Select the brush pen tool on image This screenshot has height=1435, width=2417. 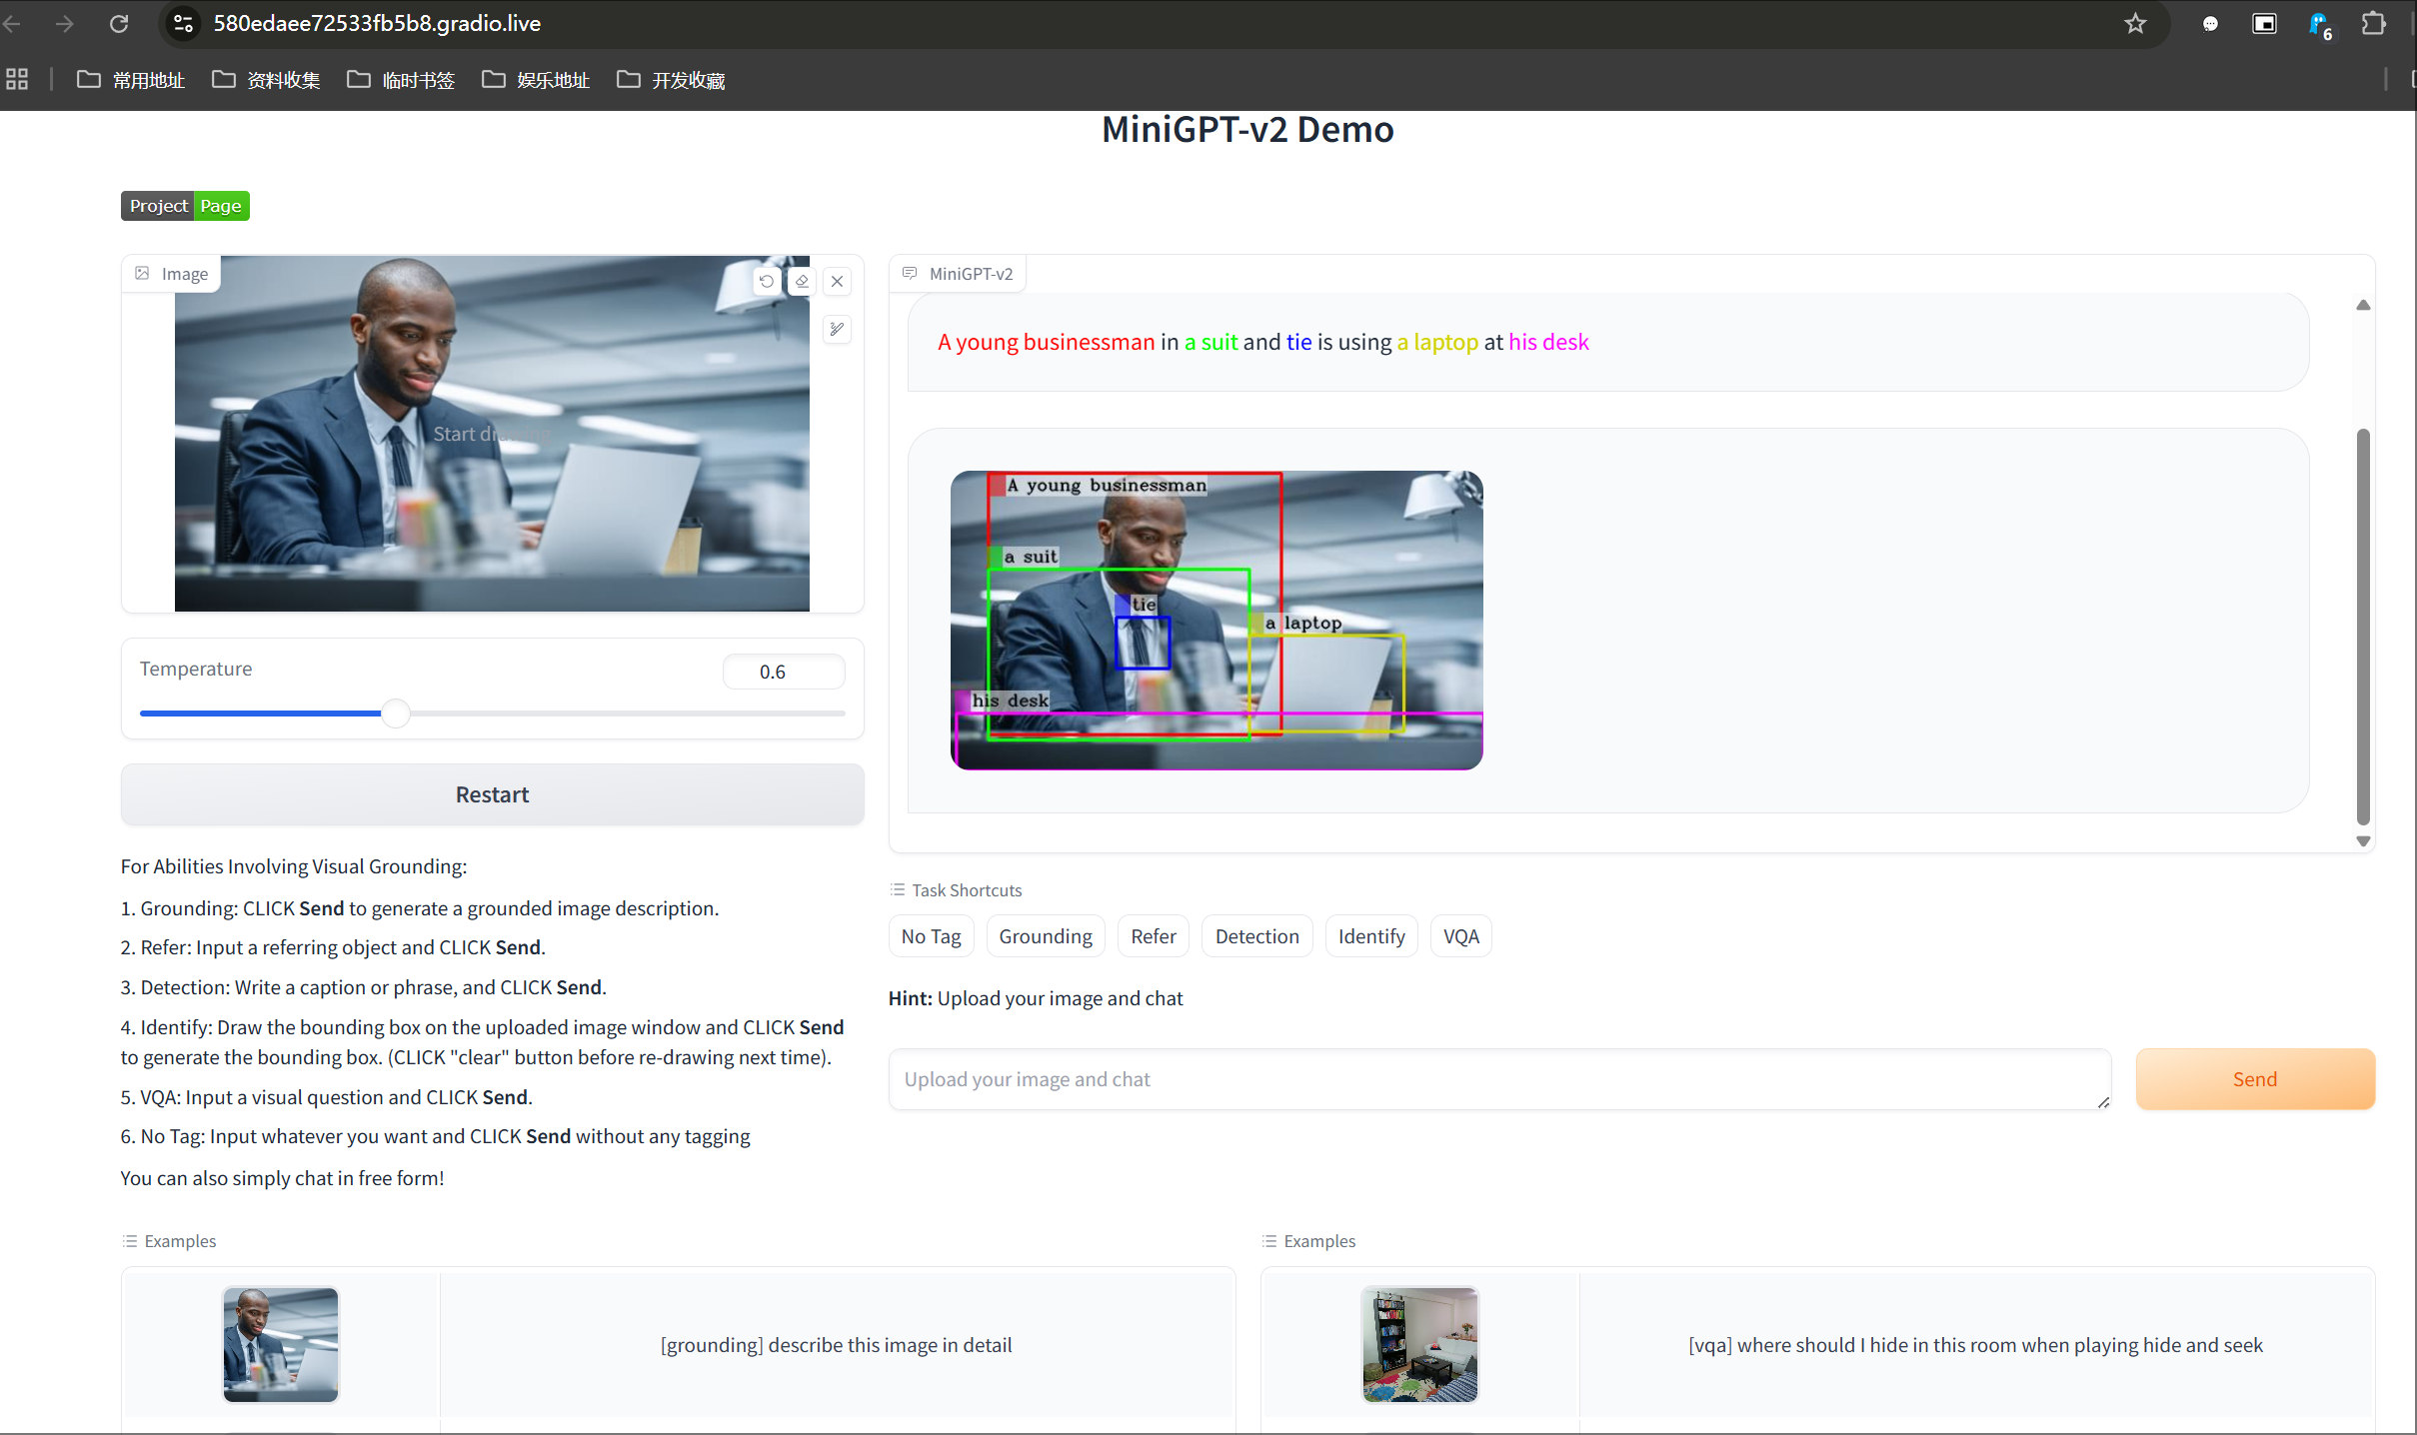pyautogui.click(x=838, y=329)
